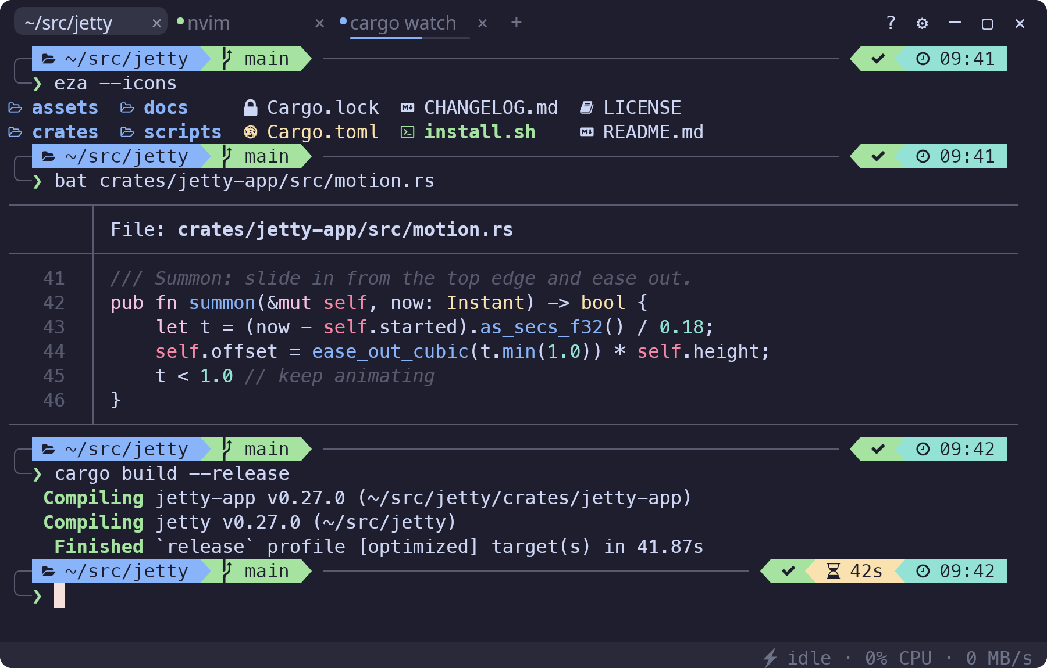
Task: Click the LICENSE file name
Action: (642, 107)
